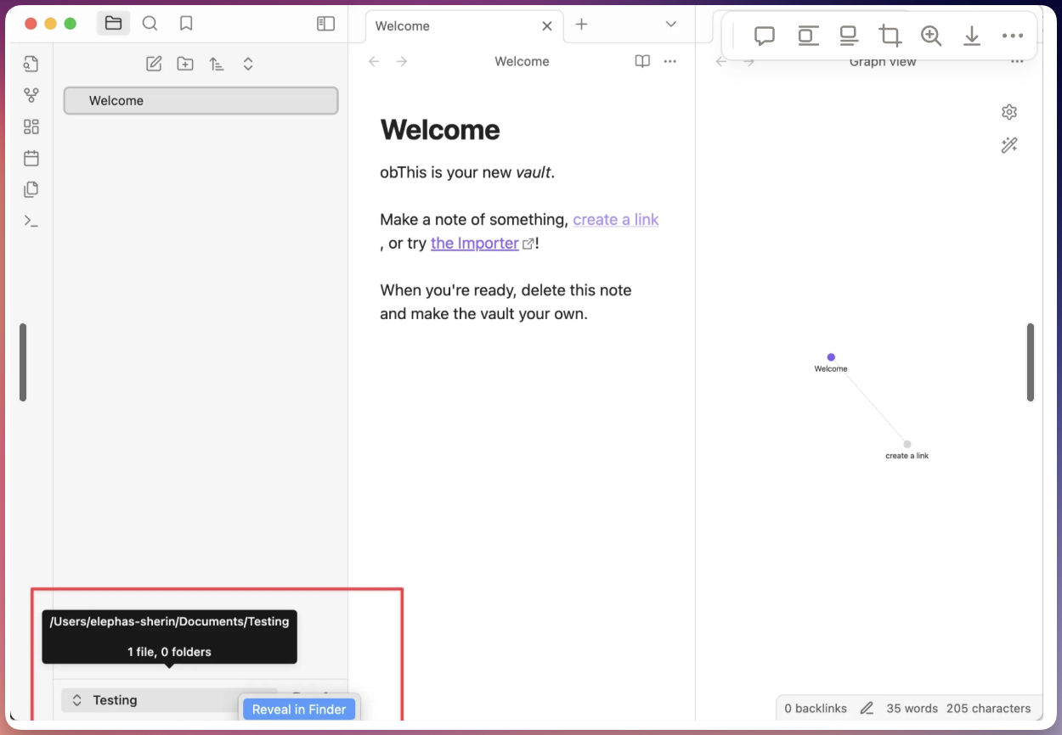Screen dimensions: 1062x735
Task: Click the left ribbon scrollbar handle
Action: [23, 362]
